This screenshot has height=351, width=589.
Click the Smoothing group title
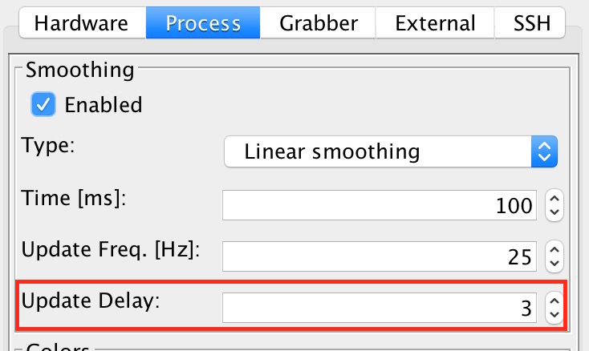click(x=79, y=70)
